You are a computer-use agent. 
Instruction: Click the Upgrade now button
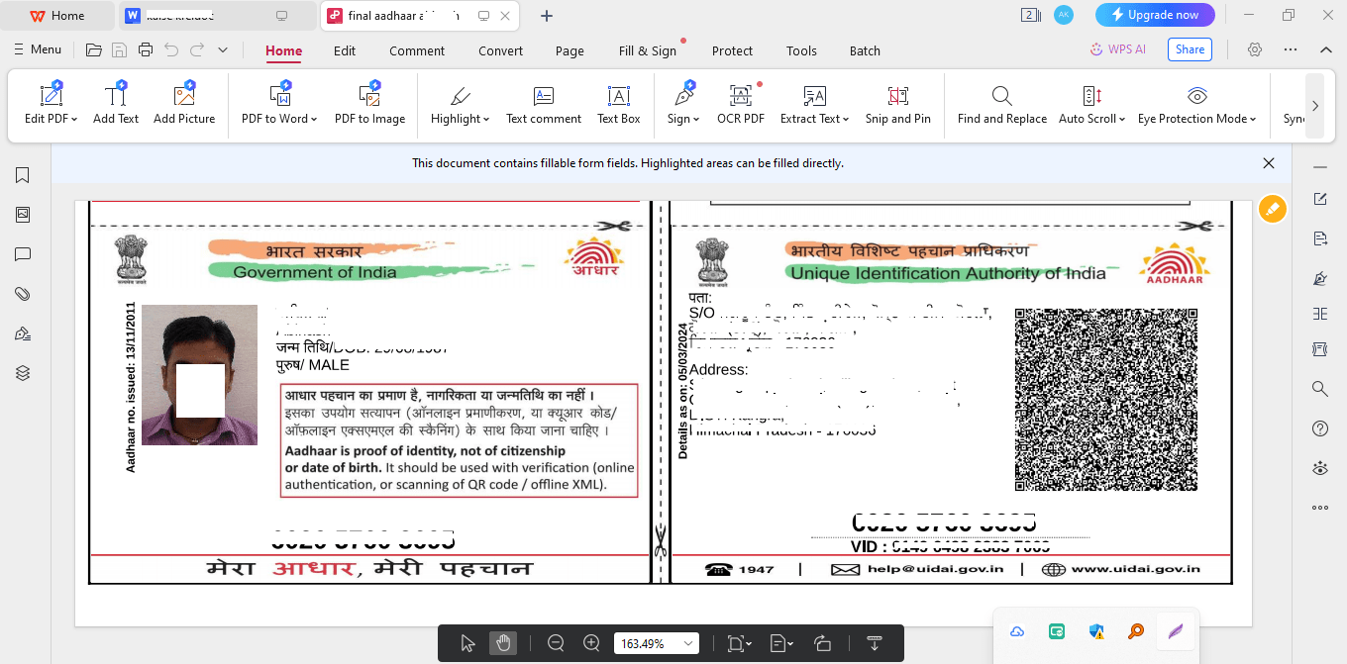click(x=1155, y=15)
